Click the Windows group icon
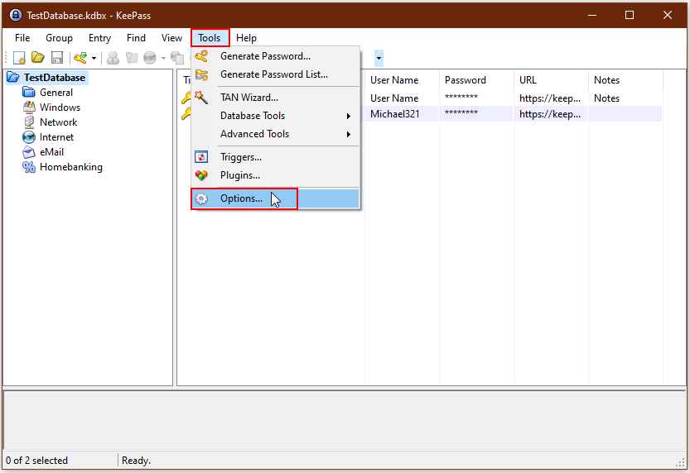This screenshot has height=473, width=690. pyautogui.click(x=29, y=107)
